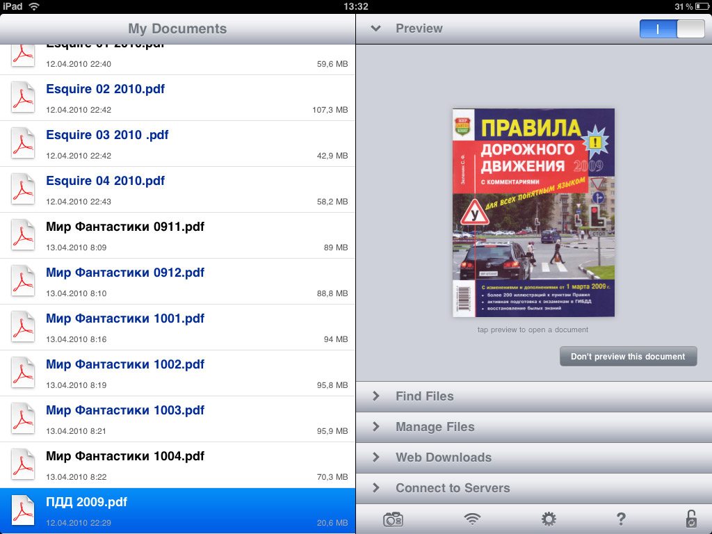Click the 42,9 MB file size
Screen dimensions: 712x534
332,156
